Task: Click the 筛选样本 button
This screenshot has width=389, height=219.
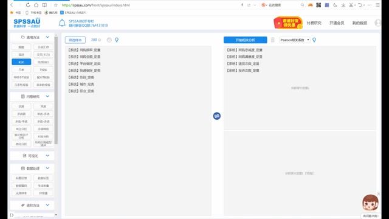Action: pos(75,40)
